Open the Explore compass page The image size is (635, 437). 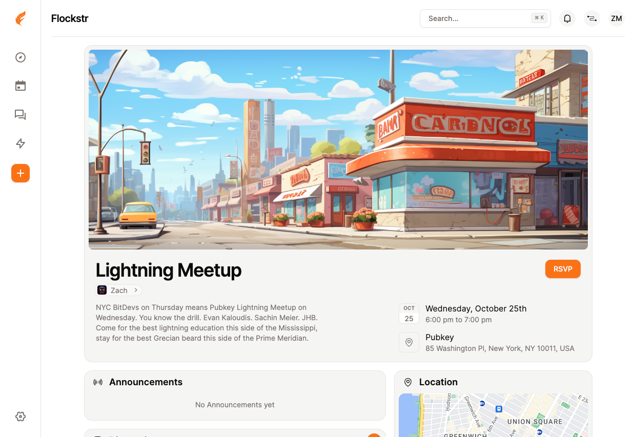[x=21, y=57]
